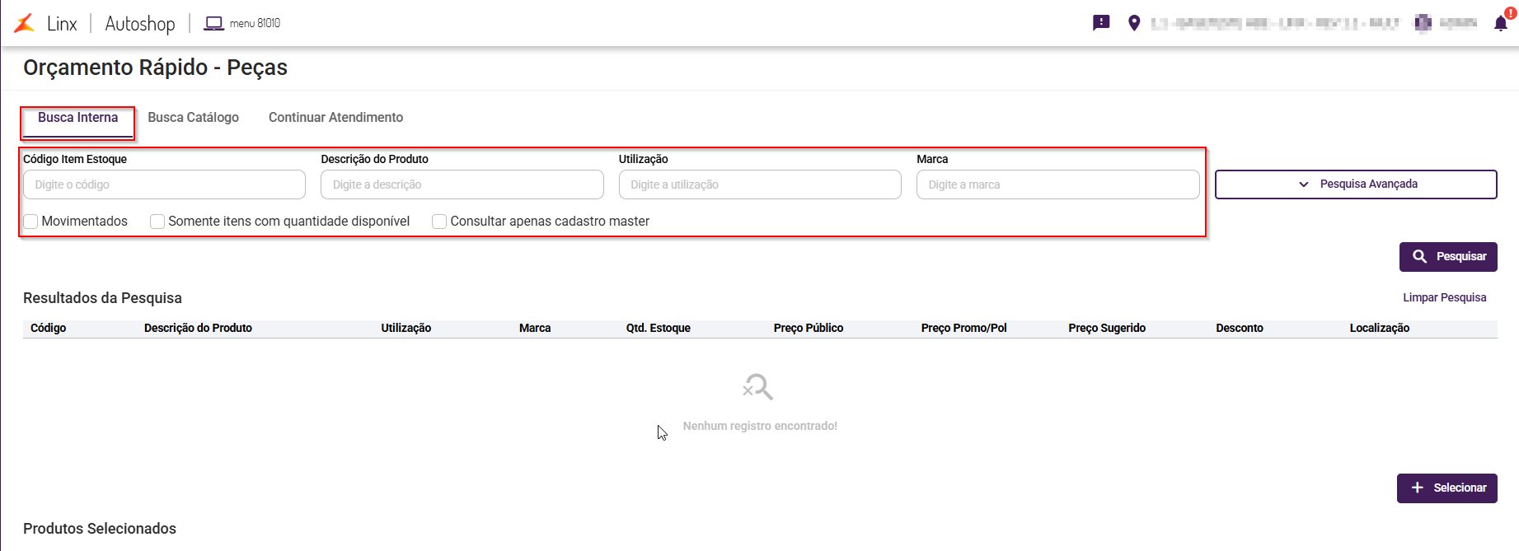Click into the Marca input field
The width and height of the screenshot is (1519, 551).
pyautogui.click(x=1057, y=184)
